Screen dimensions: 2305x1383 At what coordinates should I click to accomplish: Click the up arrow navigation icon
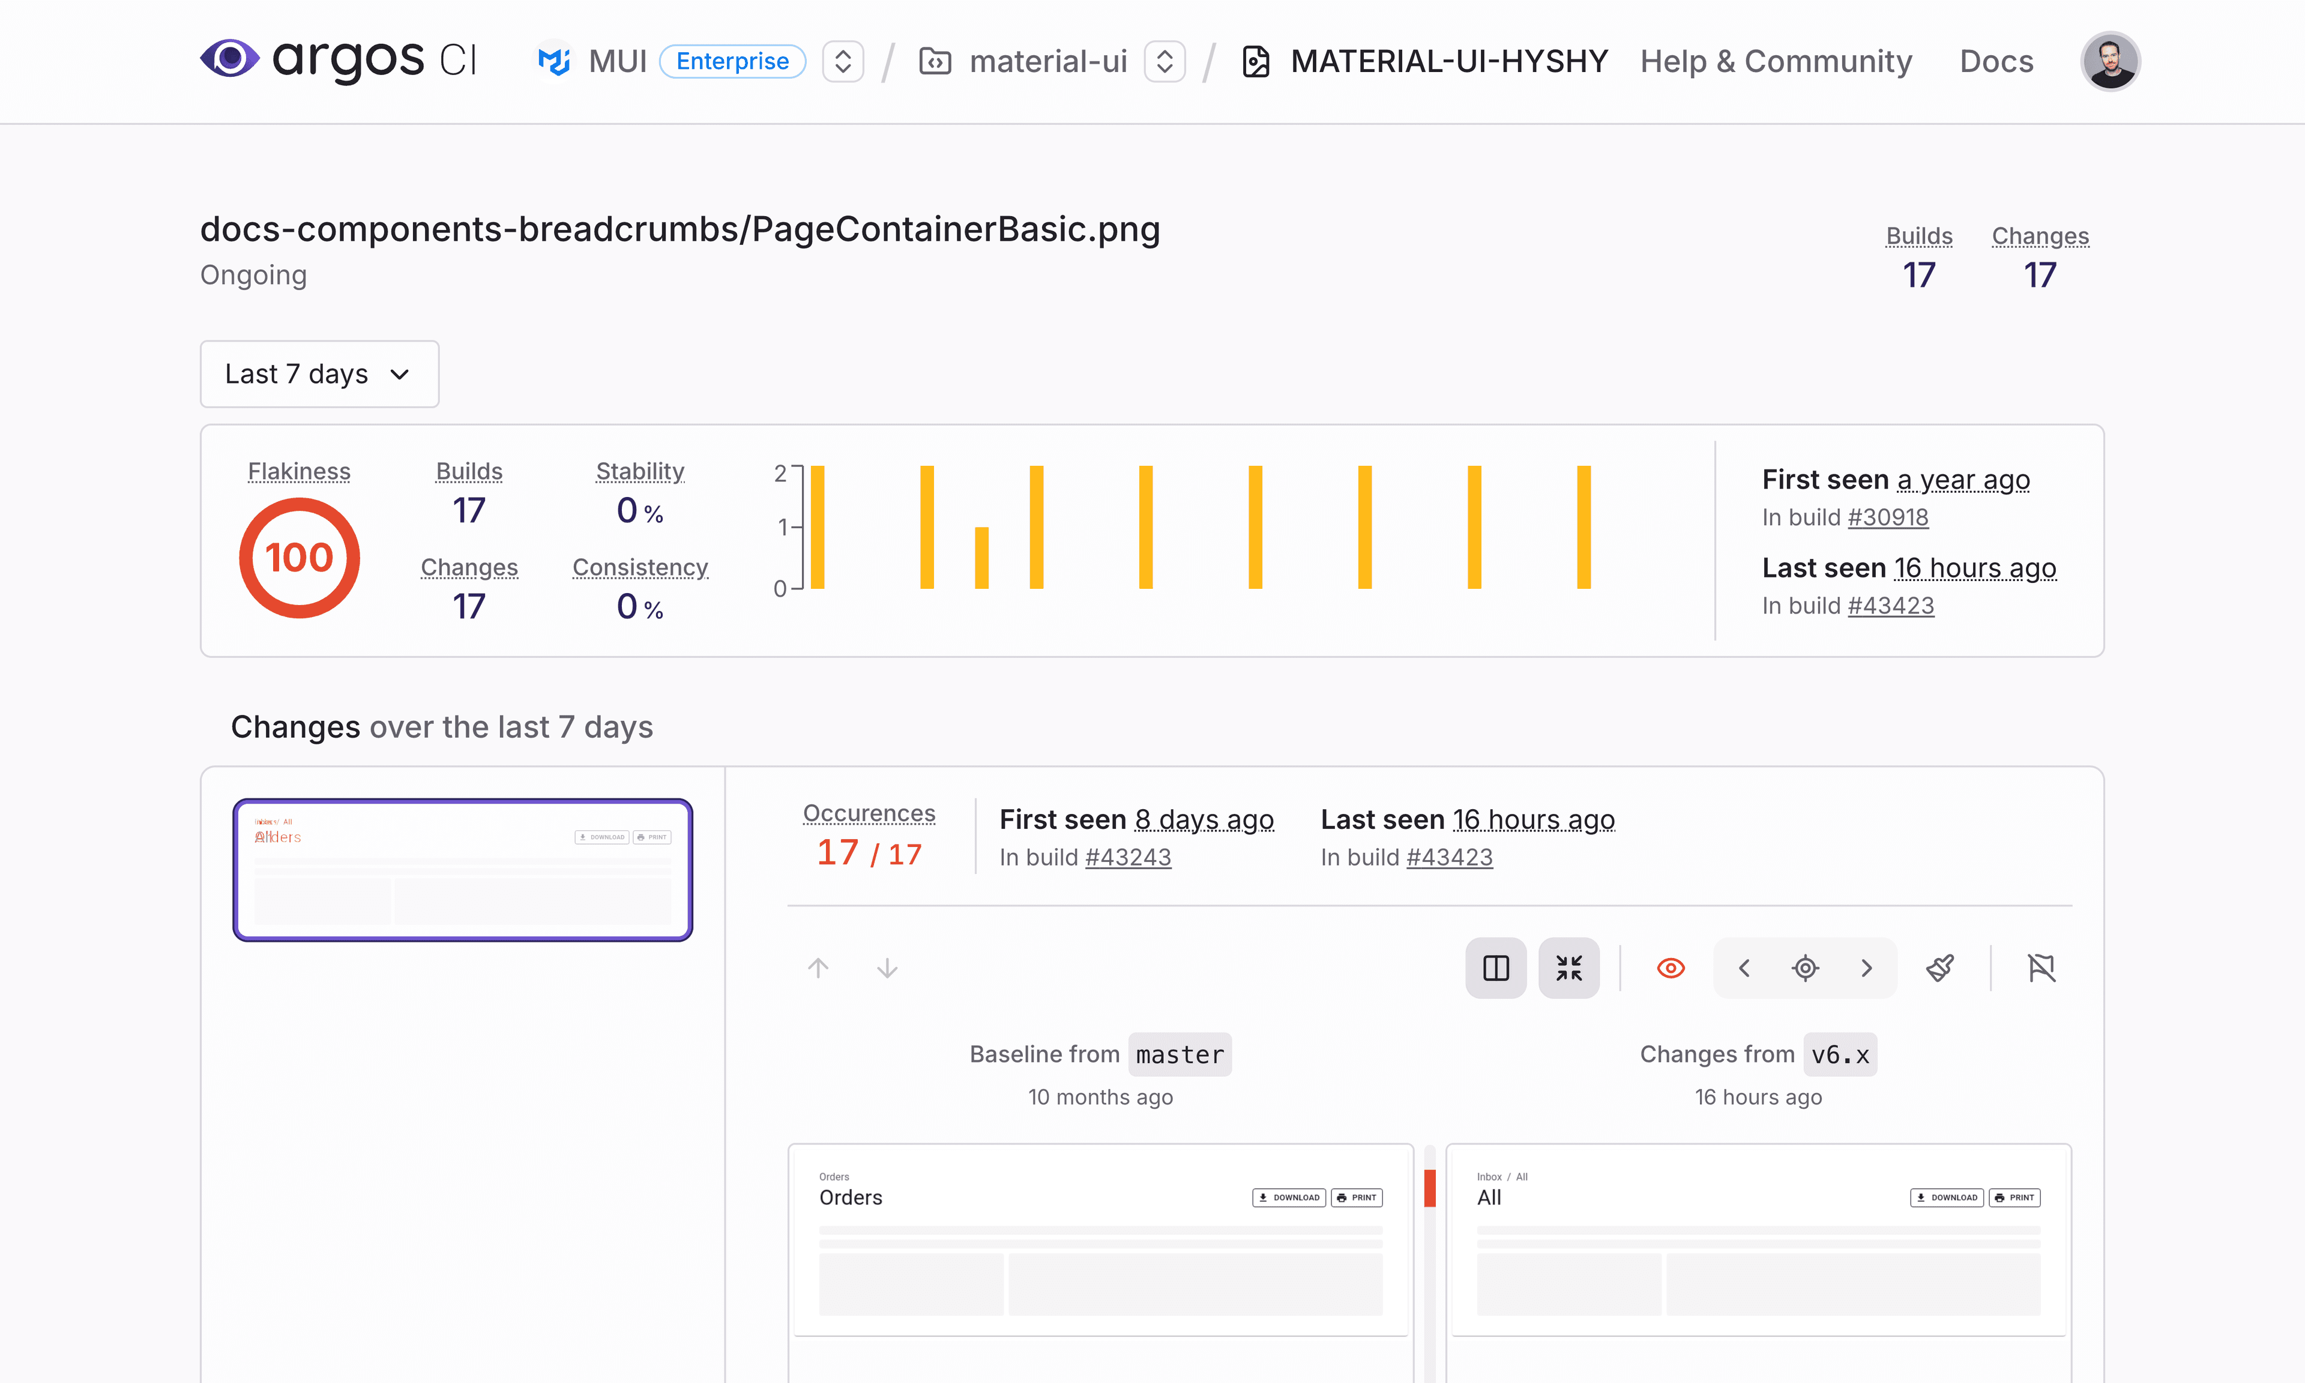point(818,968)
